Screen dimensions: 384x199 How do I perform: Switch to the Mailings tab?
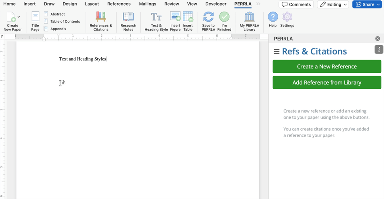[x=148, y=4]
